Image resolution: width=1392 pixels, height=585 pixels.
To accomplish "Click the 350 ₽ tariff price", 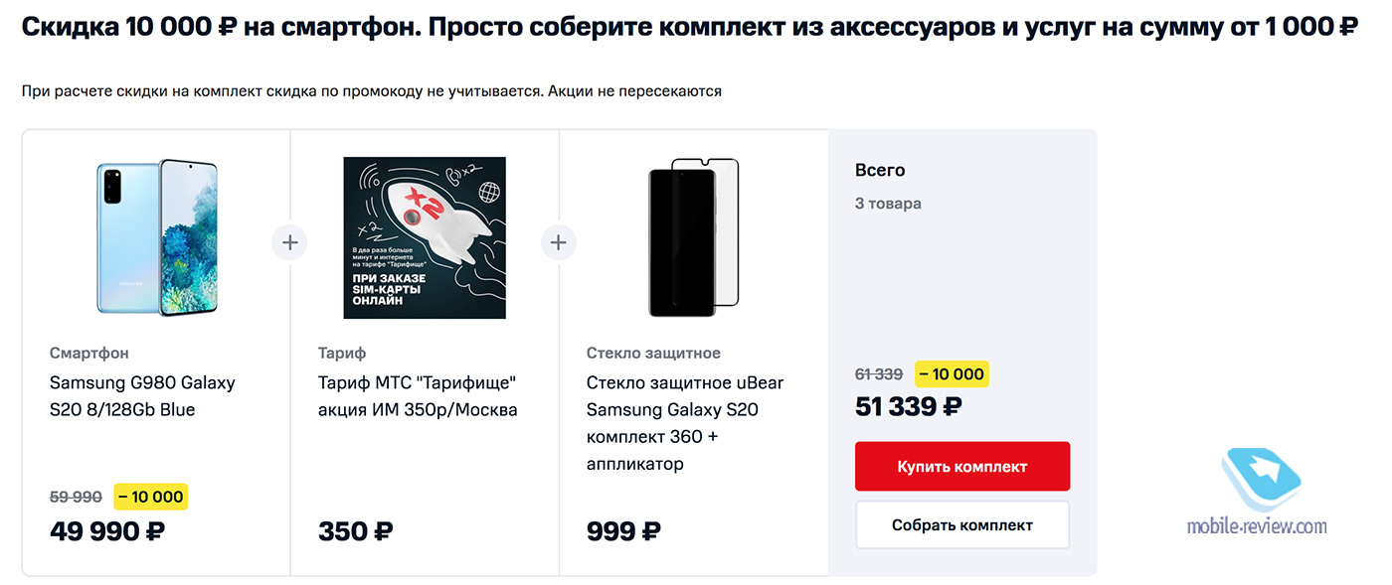I will point(355,531).
